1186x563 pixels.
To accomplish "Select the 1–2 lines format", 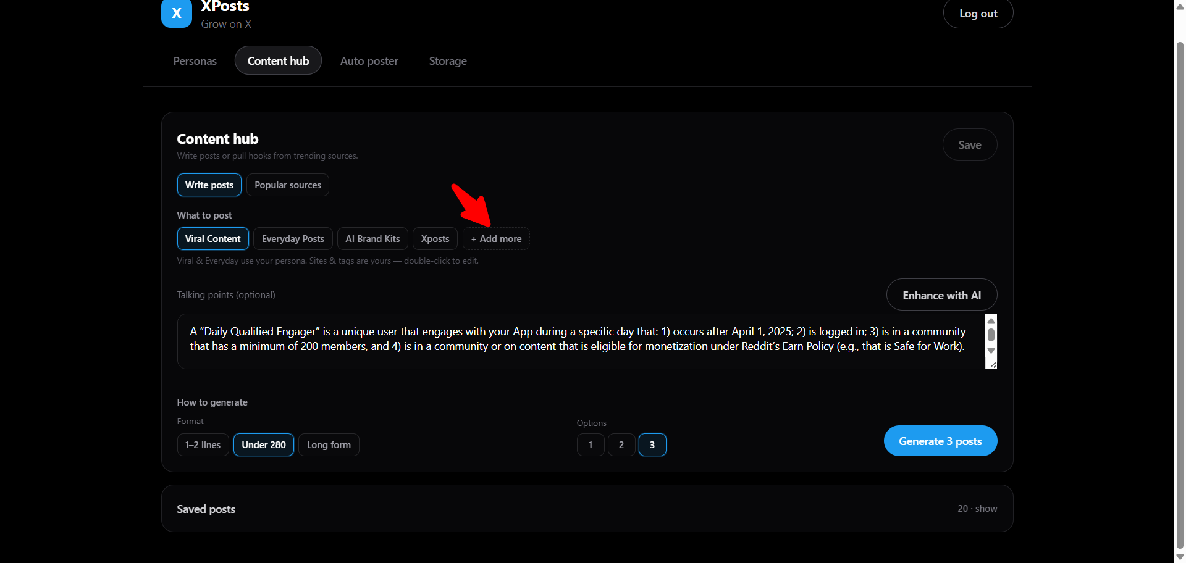I will coord(203,445).
